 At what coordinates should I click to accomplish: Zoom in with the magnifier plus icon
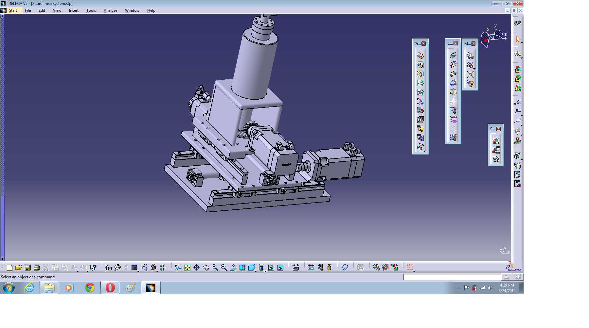[215, 268]
